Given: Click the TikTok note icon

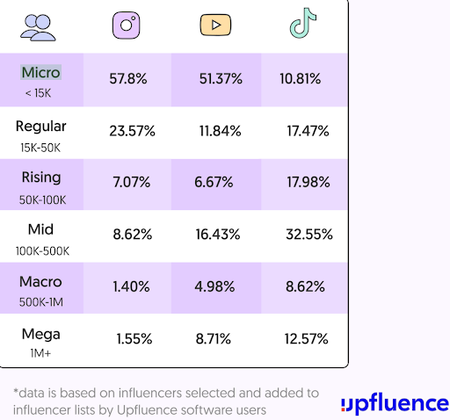Looking at the screenshot, I should (x=303, y=23).
